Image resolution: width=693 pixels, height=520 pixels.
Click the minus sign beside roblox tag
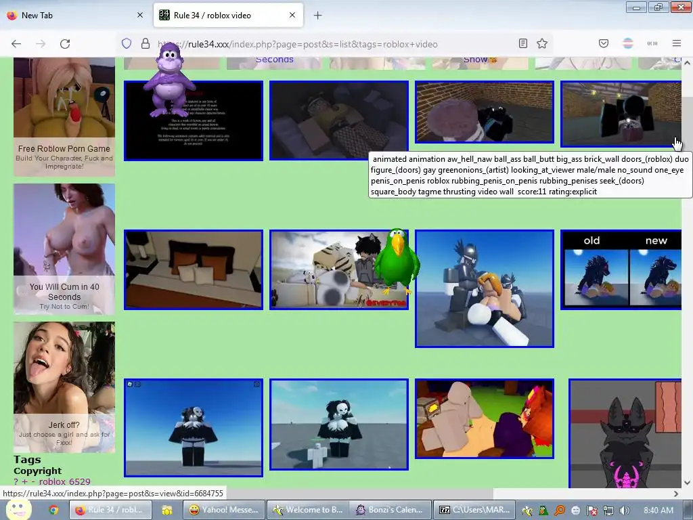[x=33, y=481]
